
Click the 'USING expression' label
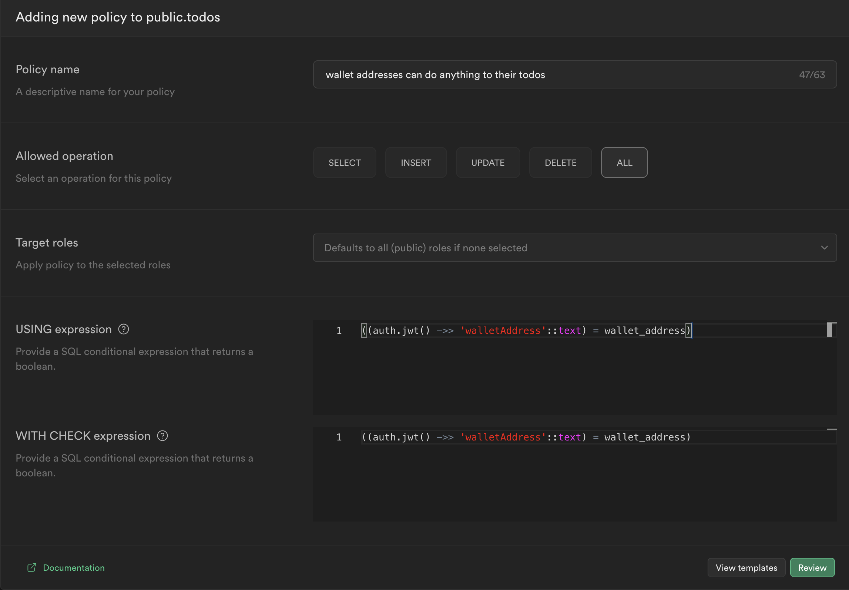[64, 329]
